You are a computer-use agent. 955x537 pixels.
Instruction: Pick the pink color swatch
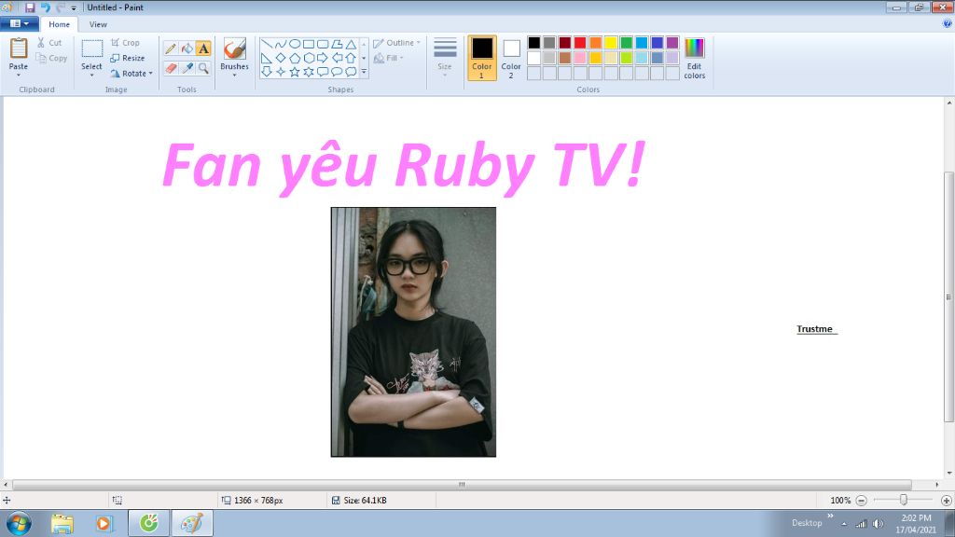point(580,58)
